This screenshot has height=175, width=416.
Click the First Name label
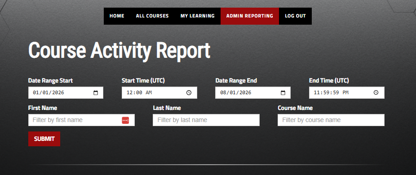tap(42, 108)
